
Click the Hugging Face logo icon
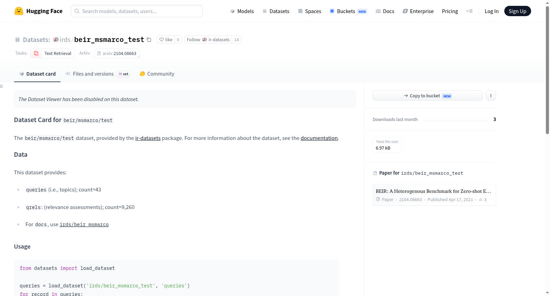(19, 11)
